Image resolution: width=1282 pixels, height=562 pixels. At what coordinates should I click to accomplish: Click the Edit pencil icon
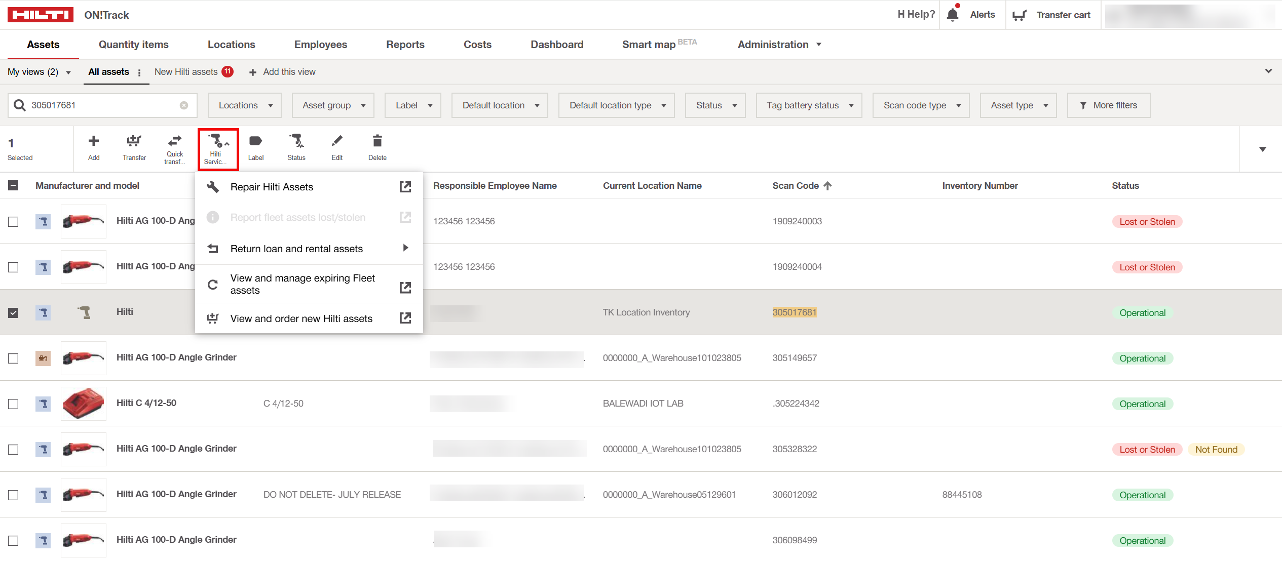point(337,141)
